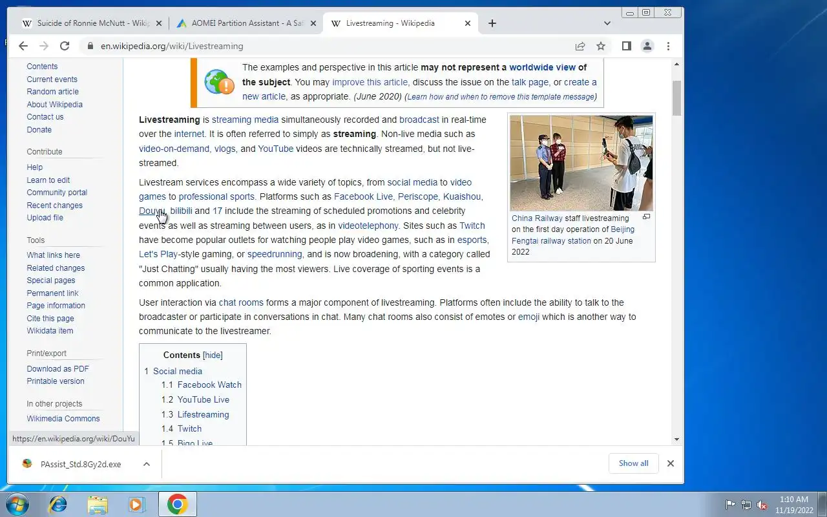Click Download as PDF
Viewport: 827px width, 517px height.
pyautogui.click(x=58, y=368)
